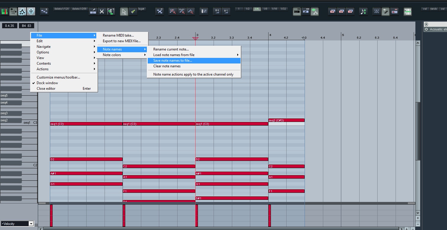Viewport: 447px width, 230px height.
Task: Toggle the green eye envelope visibility icon
Action: [x=315, y=12]
